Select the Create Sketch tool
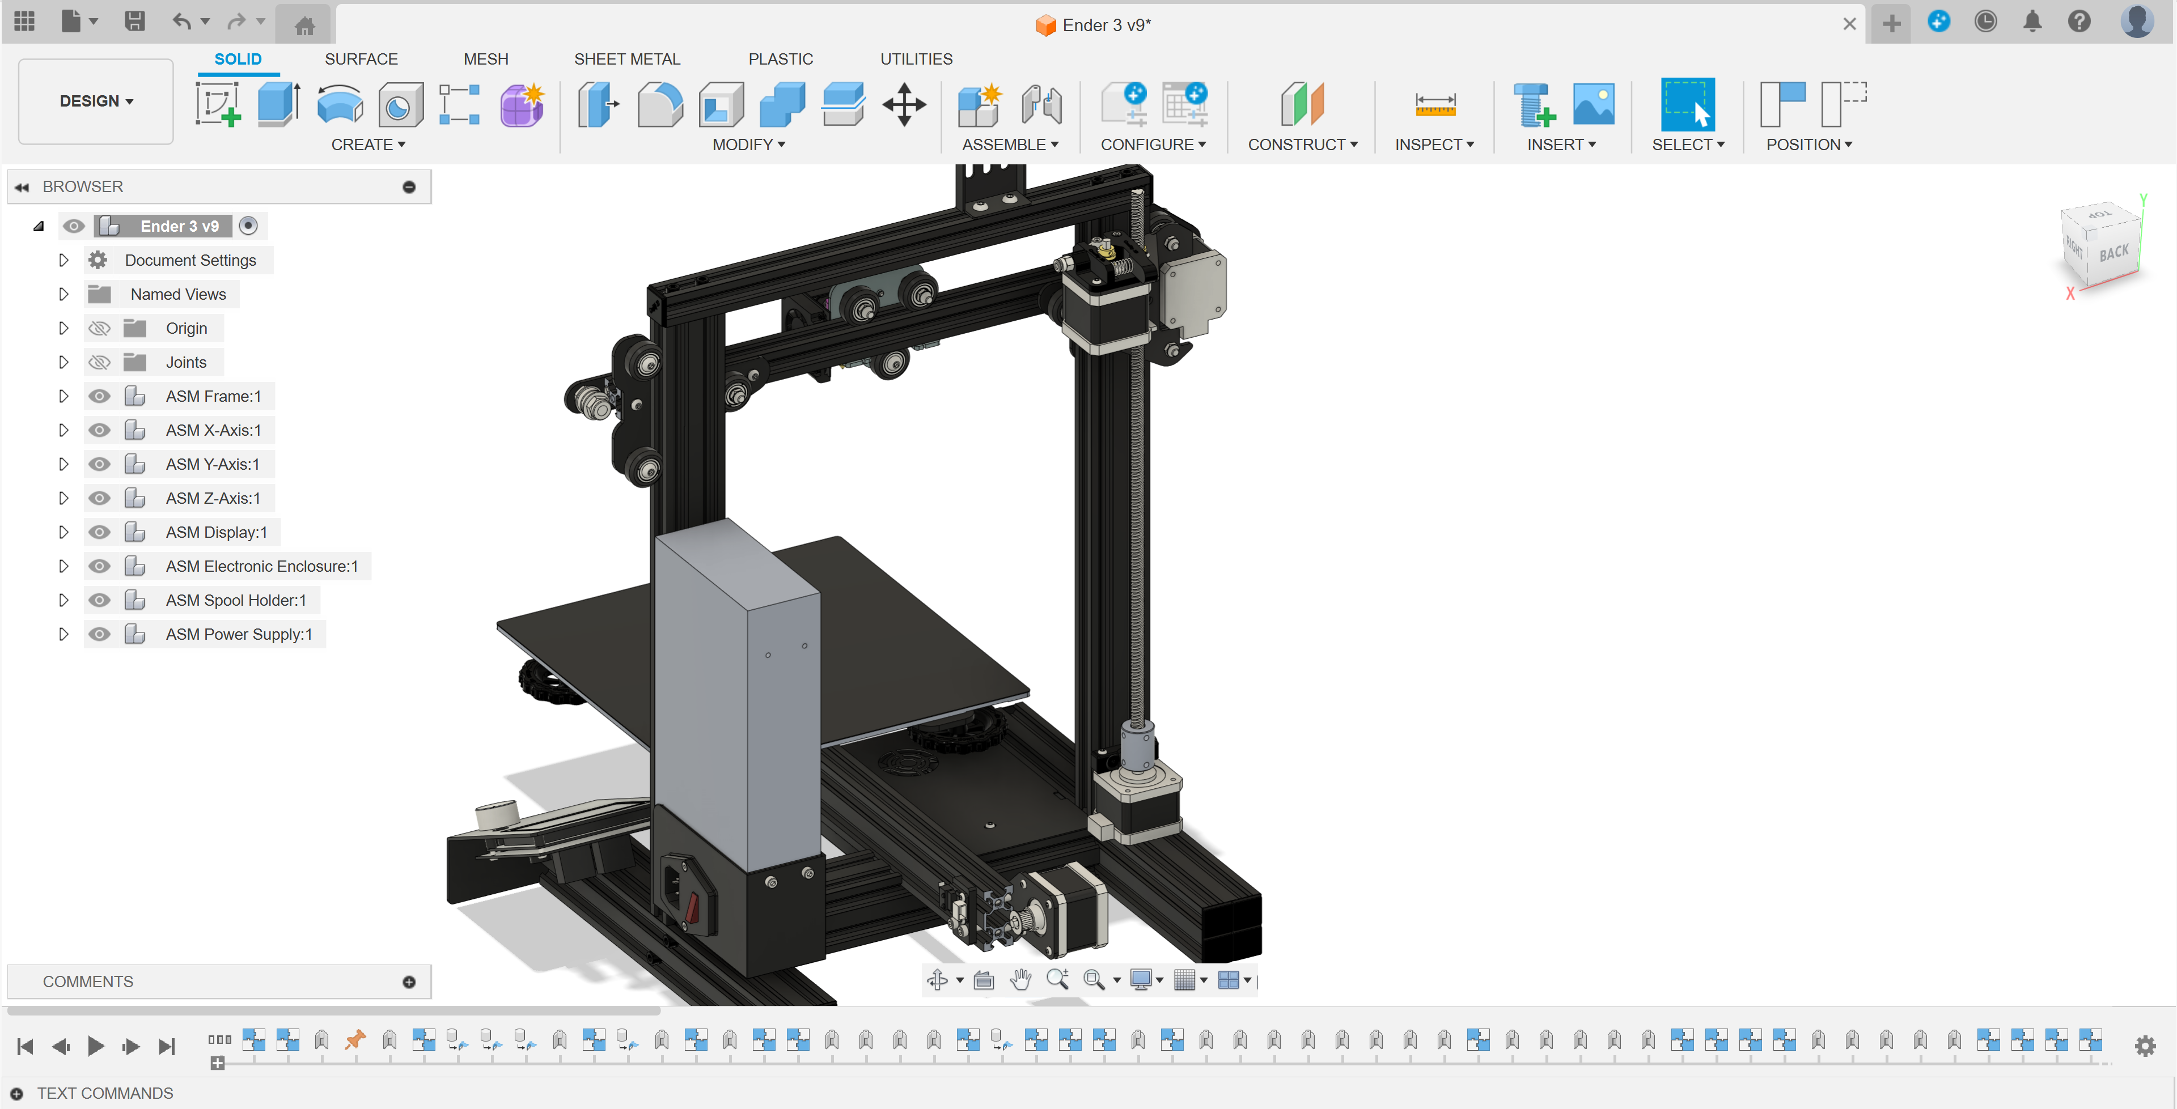This screenshot has width=2177, height=1109. 218,105
